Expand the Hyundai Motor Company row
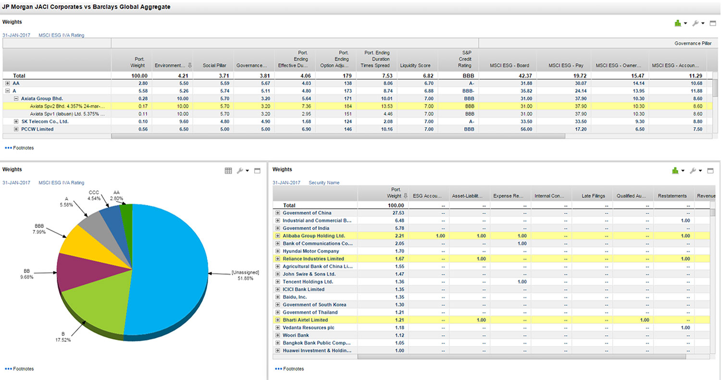This screenshot has width=721, height=380. click(x=278, y=251)
